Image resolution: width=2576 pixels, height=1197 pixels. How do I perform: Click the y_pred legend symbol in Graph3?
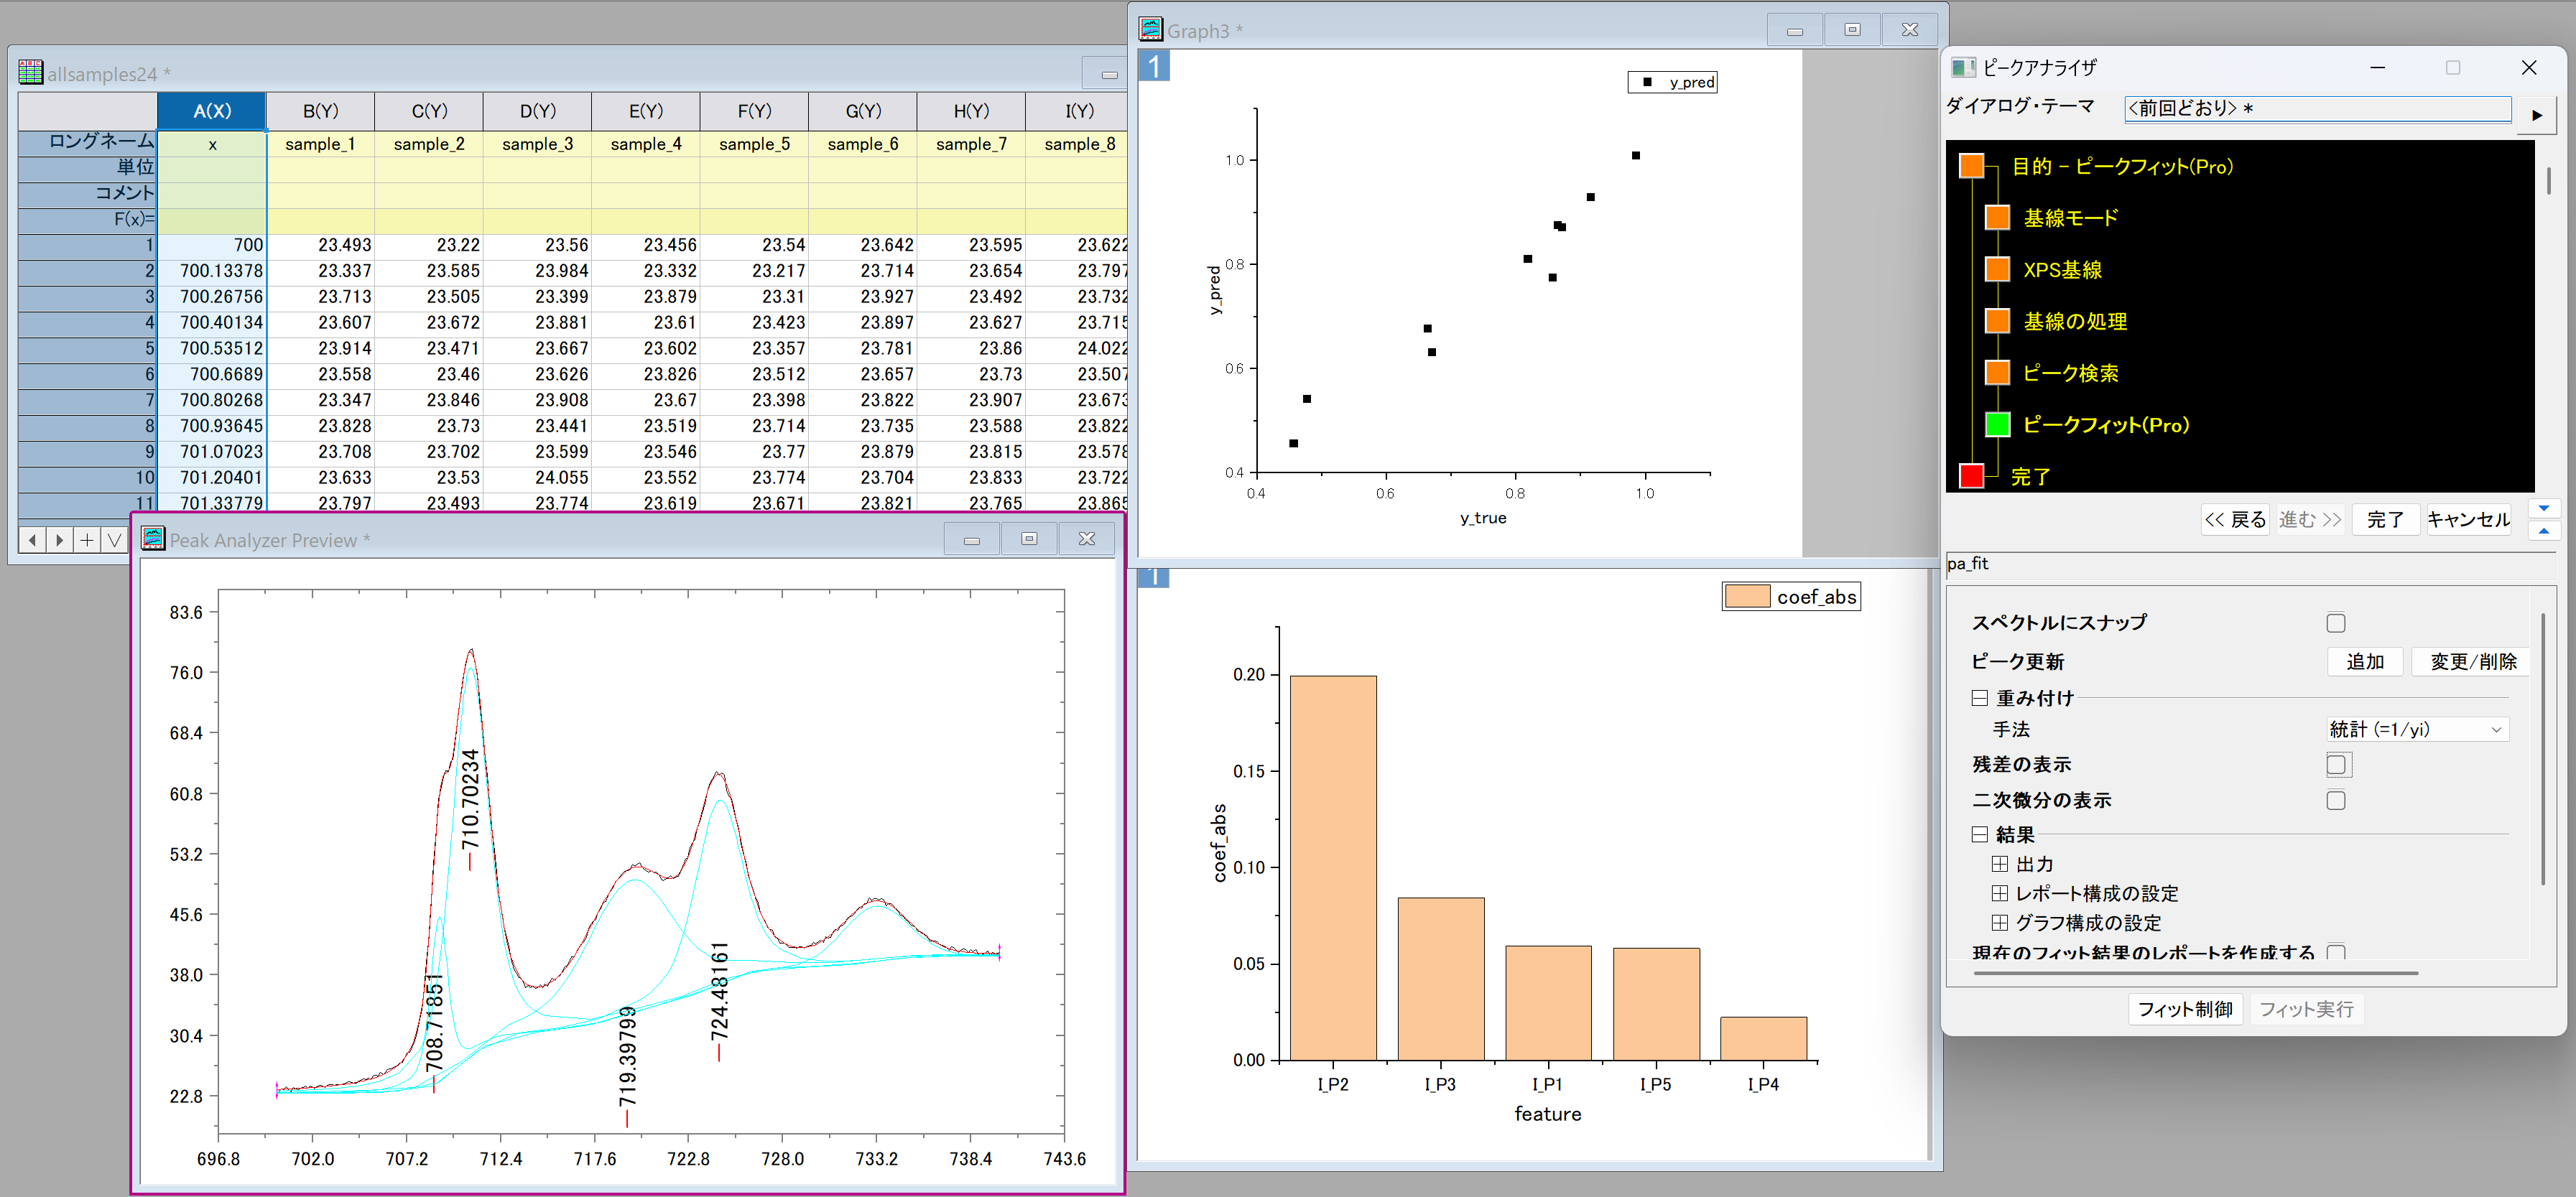(x=1647, y=82)
